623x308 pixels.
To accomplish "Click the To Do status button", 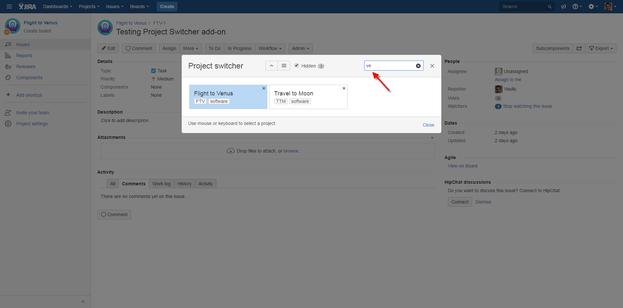I will [x=214, y=48].
